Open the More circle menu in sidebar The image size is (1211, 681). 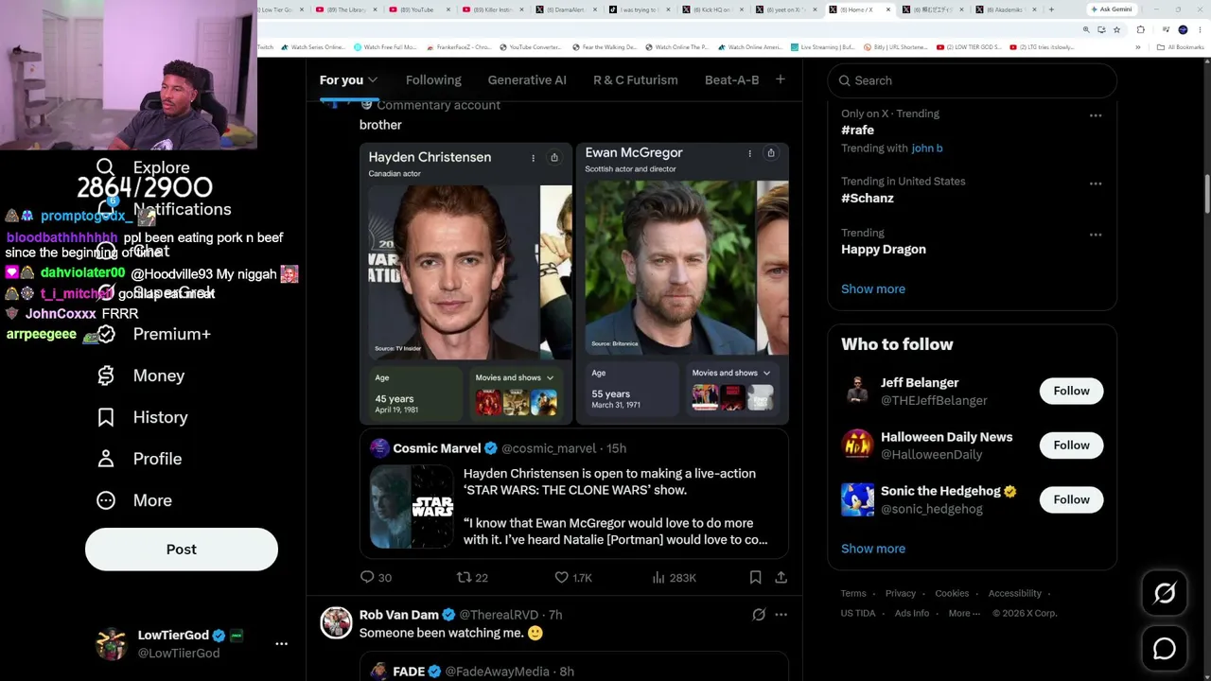tap(106, 500)
